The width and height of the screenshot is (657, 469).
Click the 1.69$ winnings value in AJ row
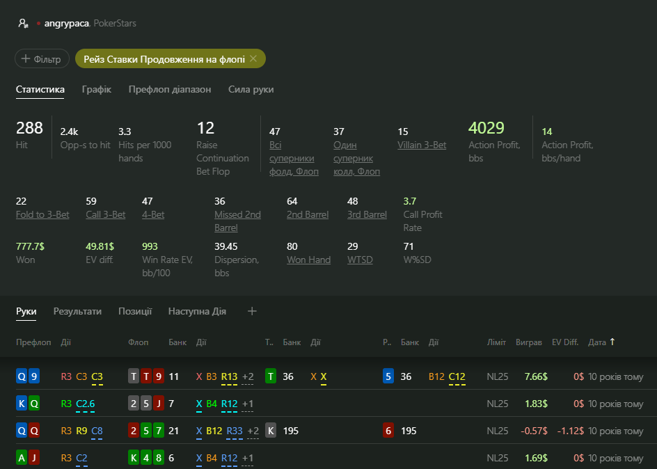(x=536, y=458)
